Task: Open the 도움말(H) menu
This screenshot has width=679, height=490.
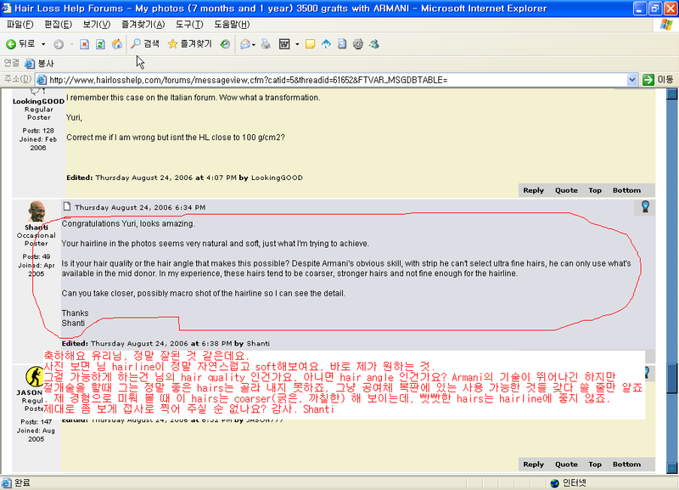Action: (232, 25)
